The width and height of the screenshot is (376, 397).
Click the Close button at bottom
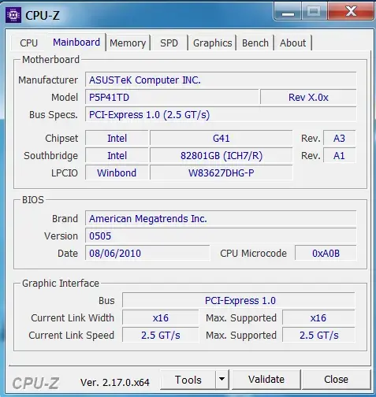coord(336,380)
